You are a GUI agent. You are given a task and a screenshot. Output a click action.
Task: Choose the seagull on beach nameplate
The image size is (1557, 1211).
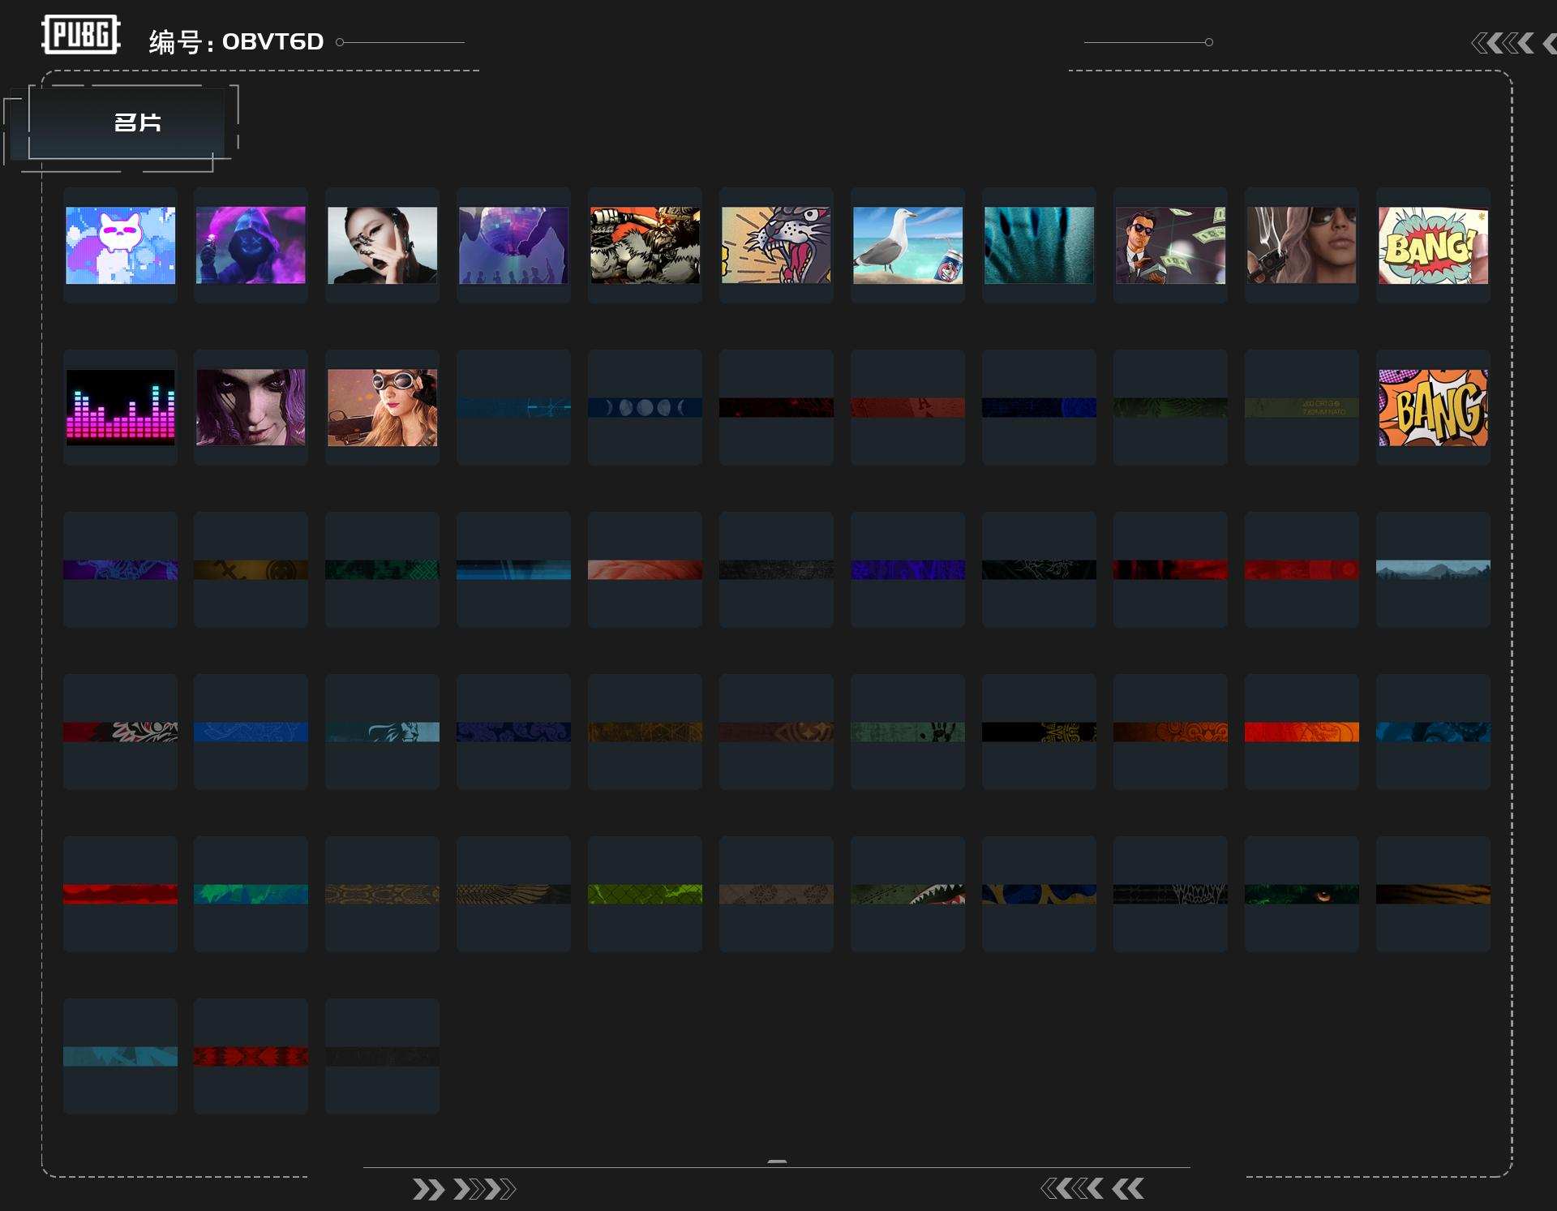(907, 245)
